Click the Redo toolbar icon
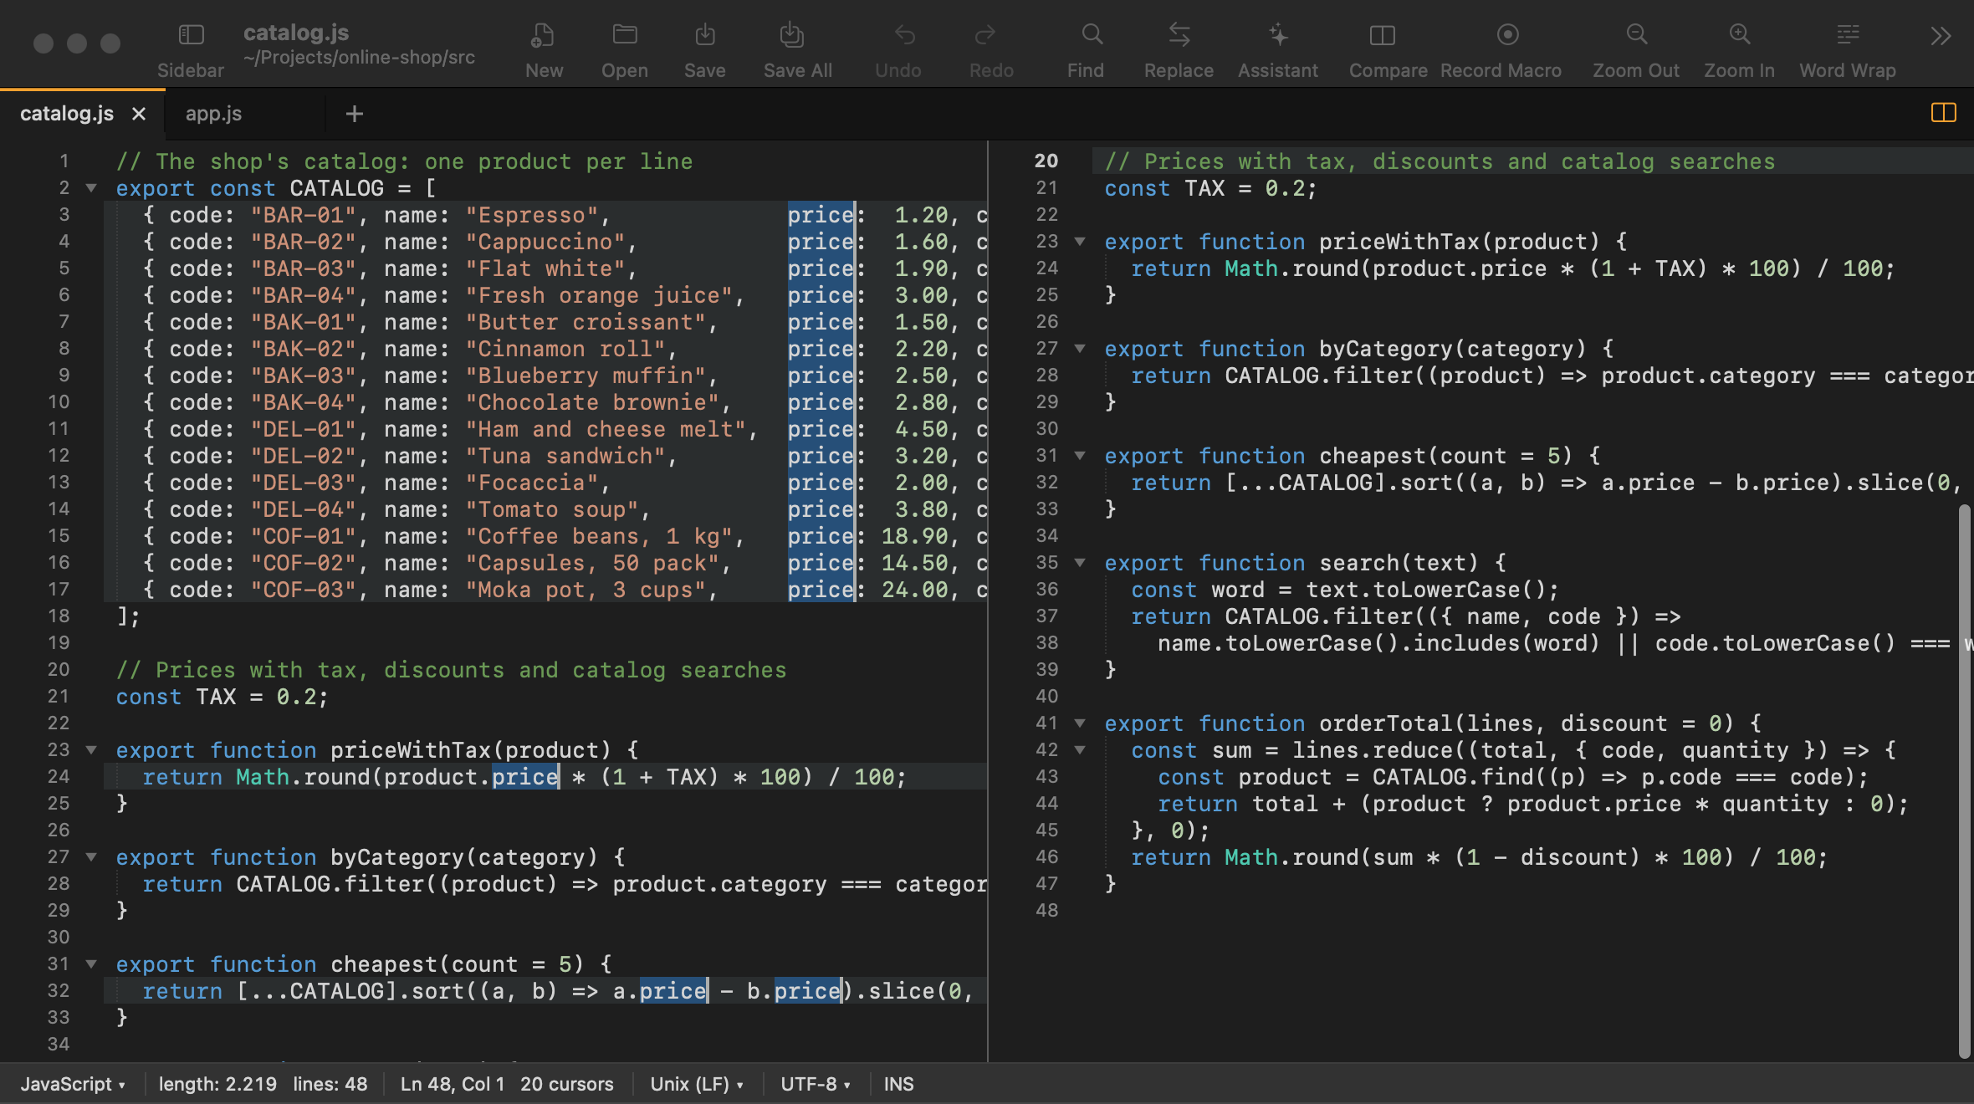This screenshot has width=1974, height=1104. (985, 34)
